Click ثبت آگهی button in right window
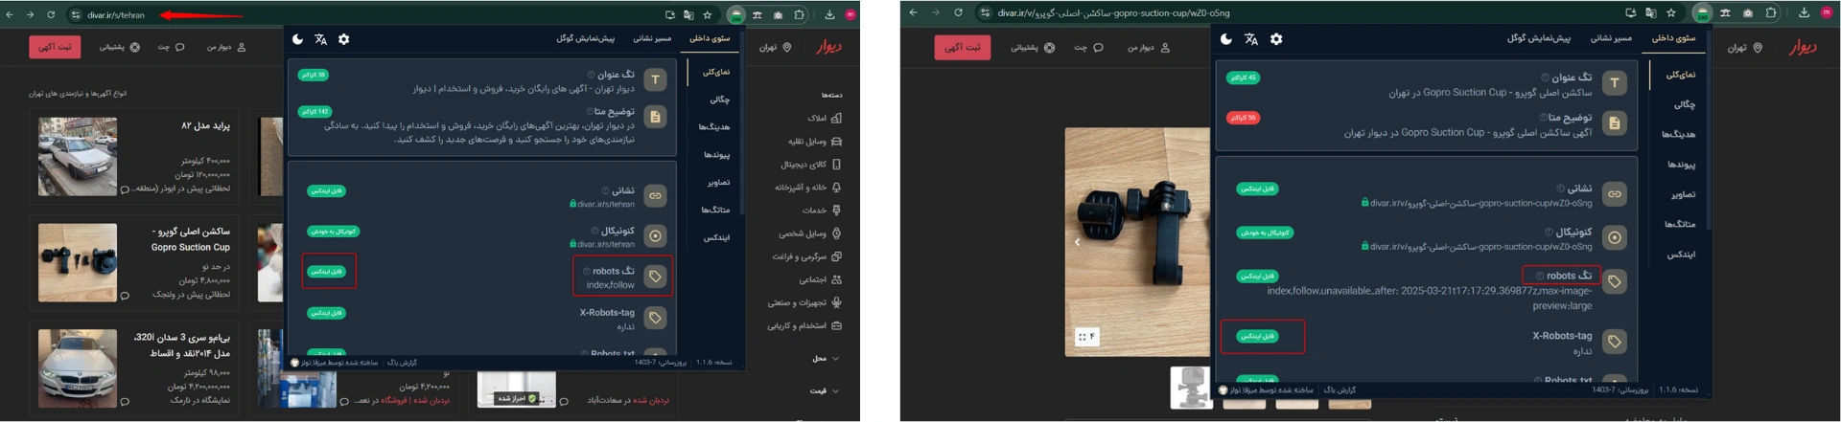 tap(963, 48)
